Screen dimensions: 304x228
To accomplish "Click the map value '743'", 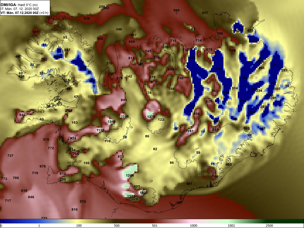I will click(215, 91).
